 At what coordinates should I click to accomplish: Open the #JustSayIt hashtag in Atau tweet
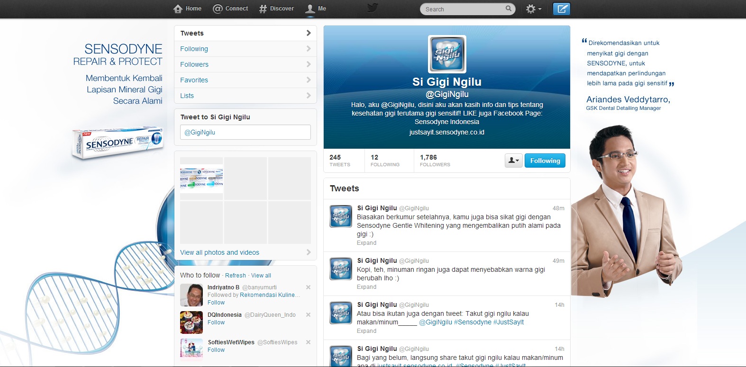tap(509, 322)
